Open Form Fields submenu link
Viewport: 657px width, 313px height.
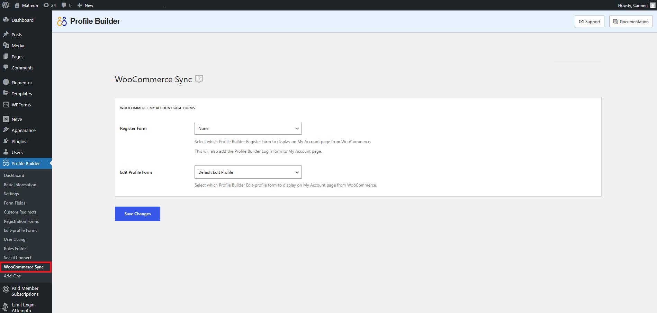click(x=15, y=203)
